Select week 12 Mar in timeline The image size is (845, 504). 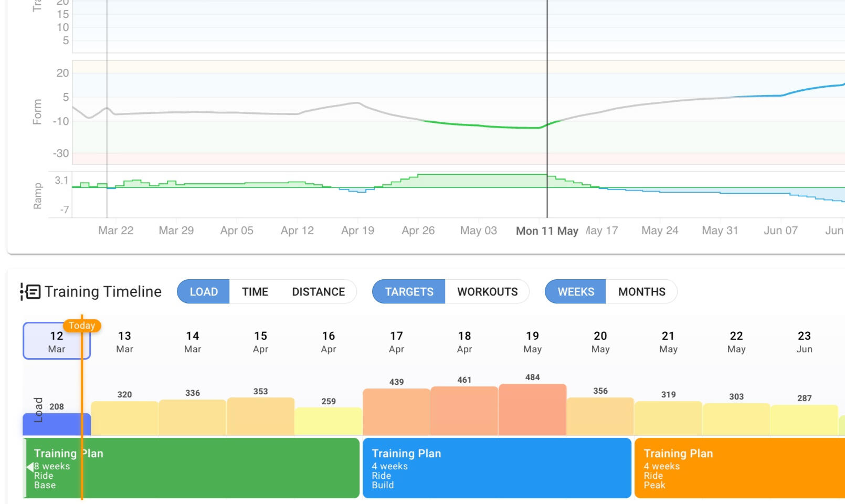tap(57, 341)
